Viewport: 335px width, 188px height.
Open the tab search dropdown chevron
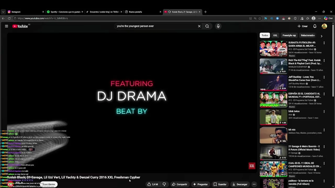[3, 12]
